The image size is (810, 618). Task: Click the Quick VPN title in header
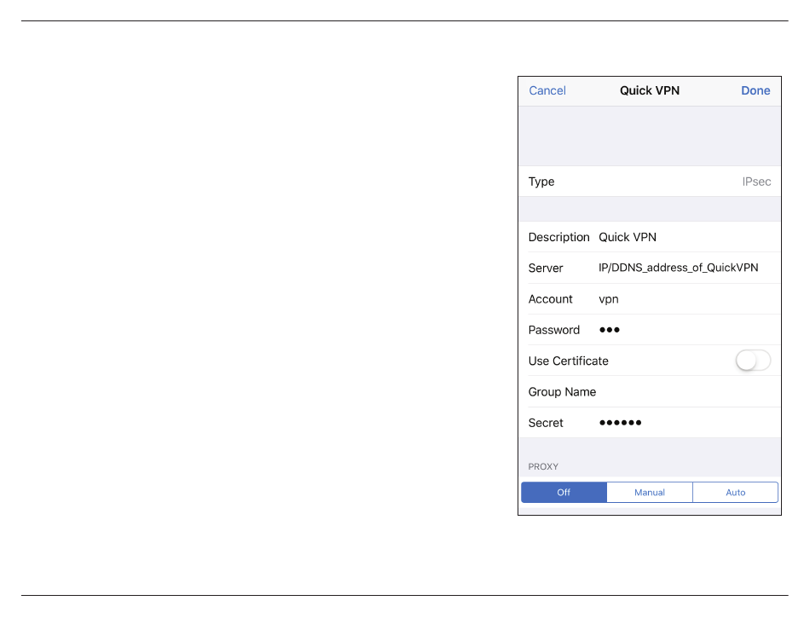click(x=650, y=90)
